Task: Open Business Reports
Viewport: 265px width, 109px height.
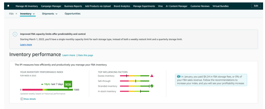Action: click(x=73, y=6)
